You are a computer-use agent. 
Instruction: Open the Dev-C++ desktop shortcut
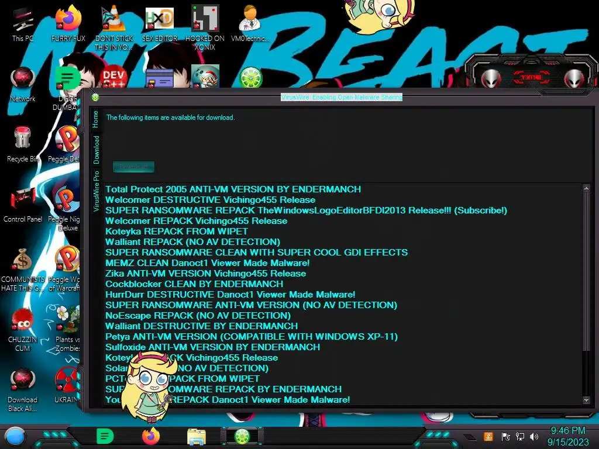point(113,77)
